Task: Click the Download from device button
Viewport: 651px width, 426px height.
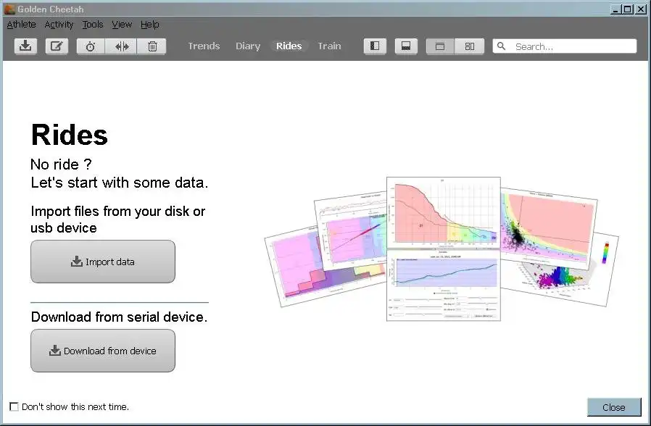Action: coord(103,351)
